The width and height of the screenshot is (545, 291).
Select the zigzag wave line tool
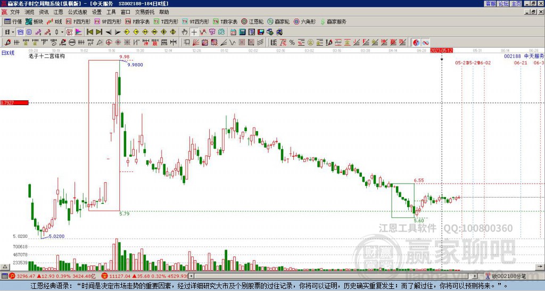[233, 42]
